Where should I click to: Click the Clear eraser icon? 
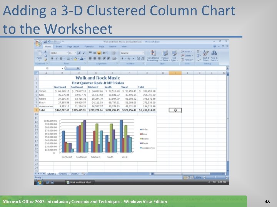pyautogui.click(x=199, y=60)
